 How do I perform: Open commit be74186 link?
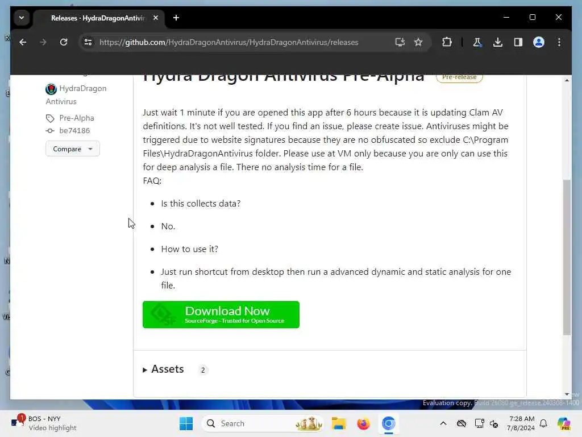(74, 131)
